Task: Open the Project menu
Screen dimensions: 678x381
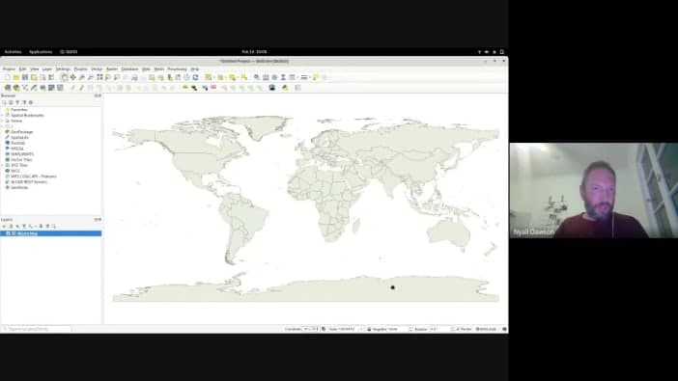Action: [9, 69]
